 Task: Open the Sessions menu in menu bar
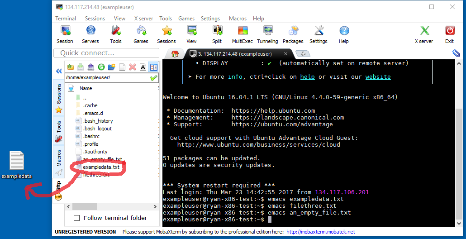pyautogui.click(x=95, y=19)
